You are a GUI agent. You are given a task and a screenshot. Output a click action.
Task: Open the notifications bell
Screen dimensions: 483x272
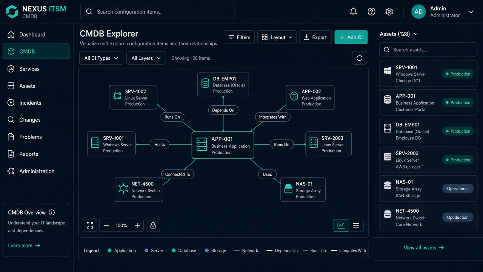point(353,12)
